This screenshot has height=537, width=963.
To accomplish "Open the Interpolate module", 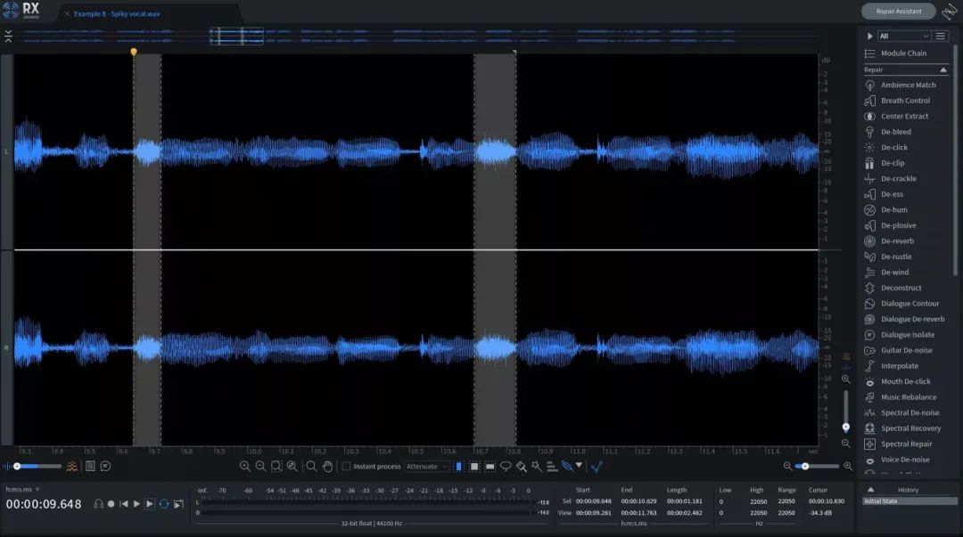I will coord(892,366).
